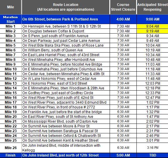Screen dimensions: 168x158
Task: Click the 'Mile 26' label
Action: click(11, 148)
